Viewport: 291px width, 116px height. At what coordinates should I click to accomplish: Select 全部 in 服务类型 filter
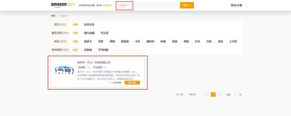pyautogui.click(x=75, y=33)
